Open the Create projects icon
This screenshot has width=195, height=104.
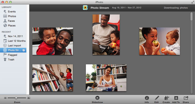coord(166,98)
